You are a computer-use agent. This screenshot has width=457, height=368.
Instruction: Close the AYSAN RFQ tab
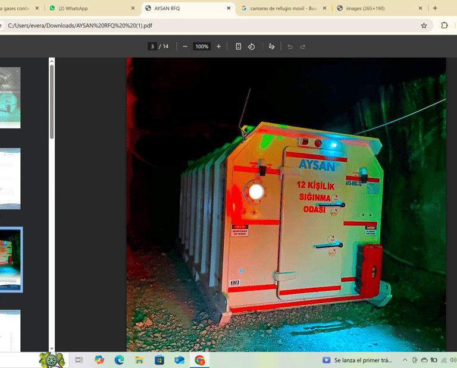pyautogui.click(x=228, y=8)
